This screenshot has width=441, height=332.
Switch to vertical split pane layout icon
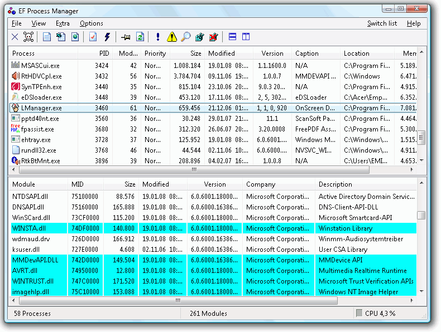coord(246,37)
